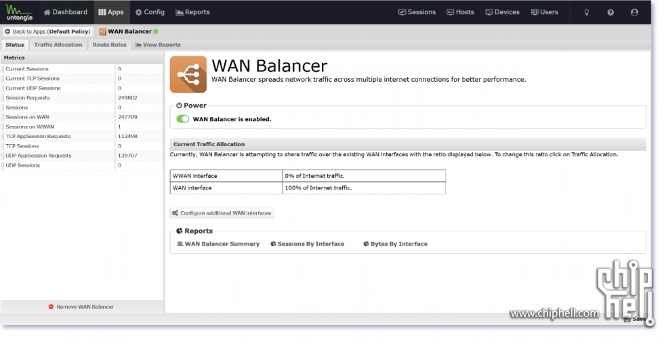The height and width of the screenshot is (337, 664).
Task: Click the WAN Balancer breadcrumb icon
Action: (x=102, y=32)
